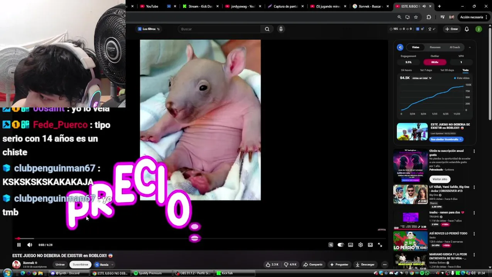The width and height of the screenshot is (492, 277).
Task: Click the pink 88.8x Outlier badge
Action: pos(435,62)
